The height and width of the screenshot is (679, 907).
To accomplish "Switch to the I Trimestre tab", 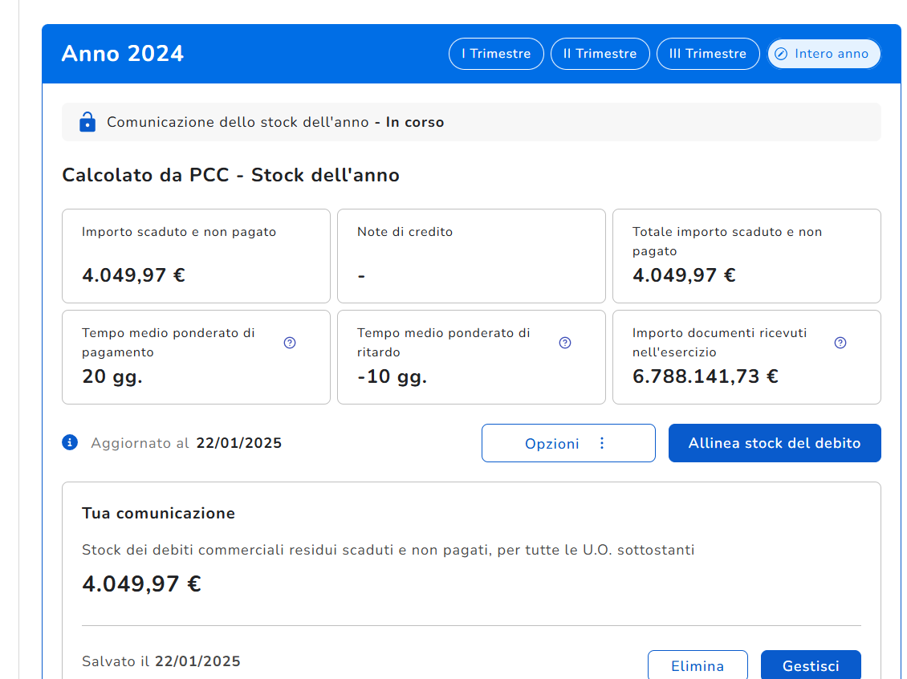I will point(496,54).
